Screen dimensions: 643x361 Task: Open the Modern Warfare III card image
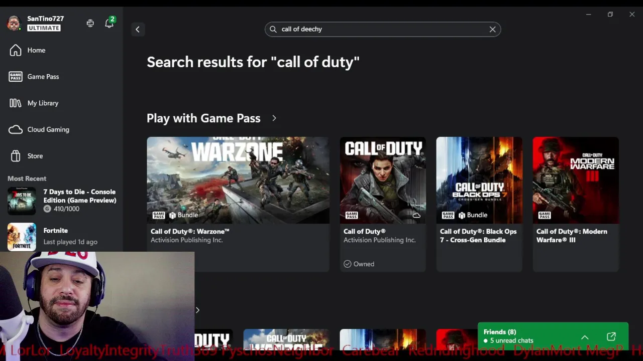click(x=576, y=180)
